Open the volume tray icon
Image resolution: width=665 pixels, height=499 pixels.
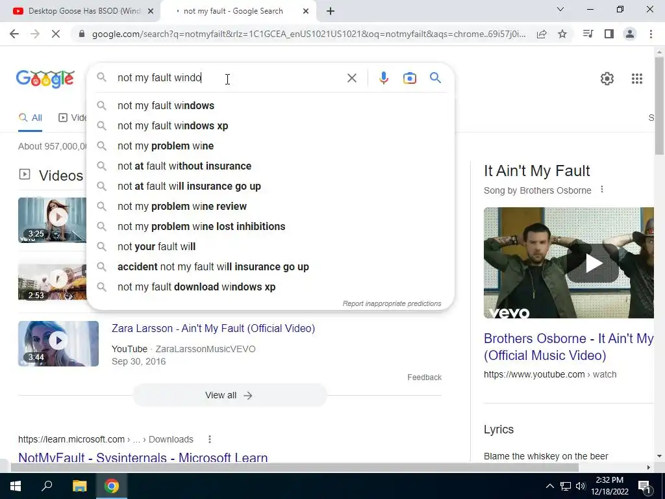click(581, 486)
